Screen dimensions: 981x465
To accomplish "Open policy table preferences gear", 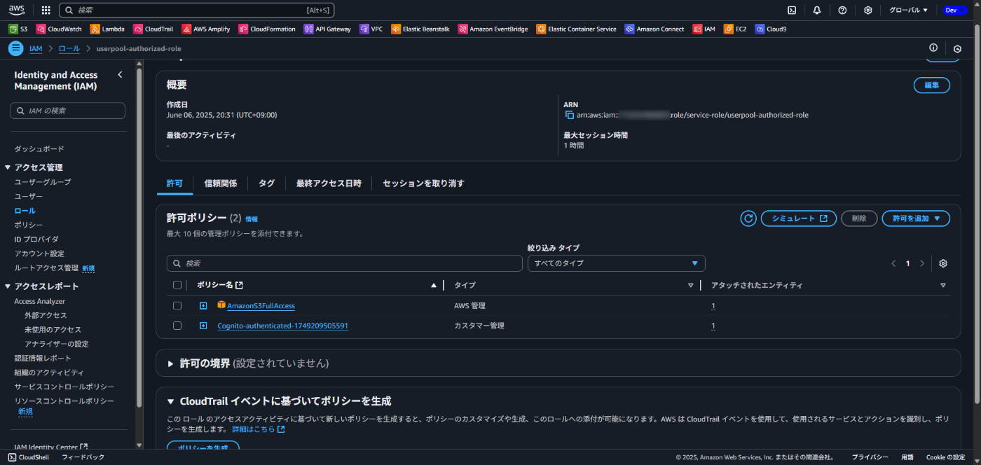I will click(x=943, y=263).
